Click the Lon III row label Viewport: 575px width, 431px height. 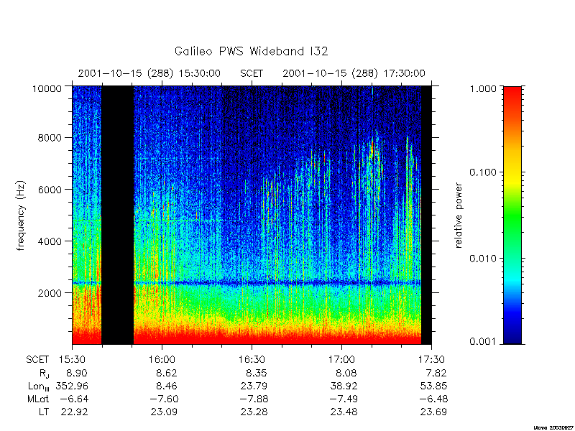(39, 386)
